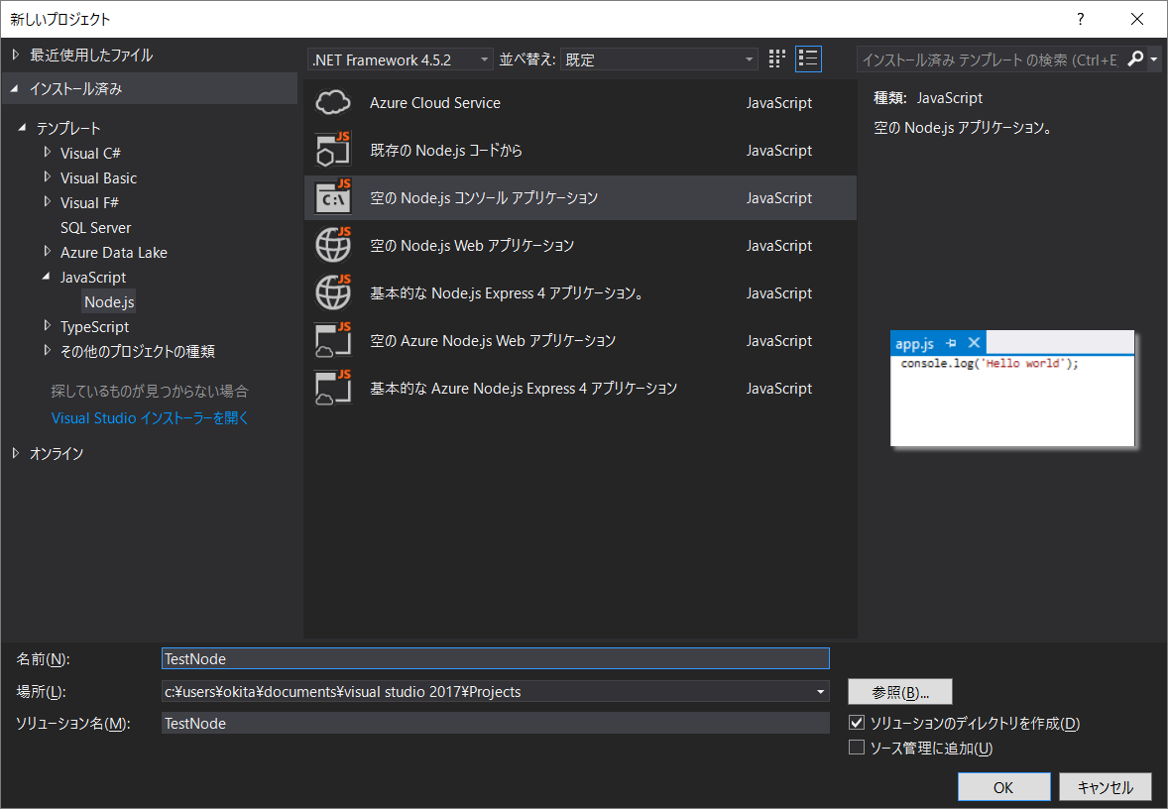Select '空の Azure Node.js Web アプリケーション' name
Viewport: 1168px width, 809px height.
tap(493, 341)
